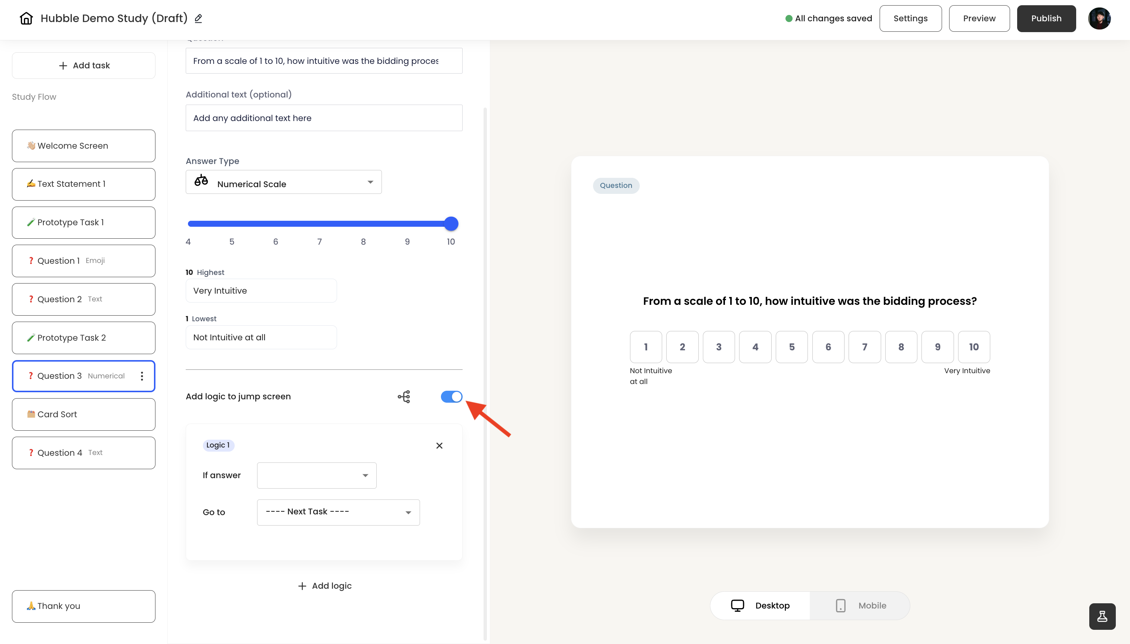Select the Text Statement 1 step
Screen dimensions: 1130x644
pos(84,184)
